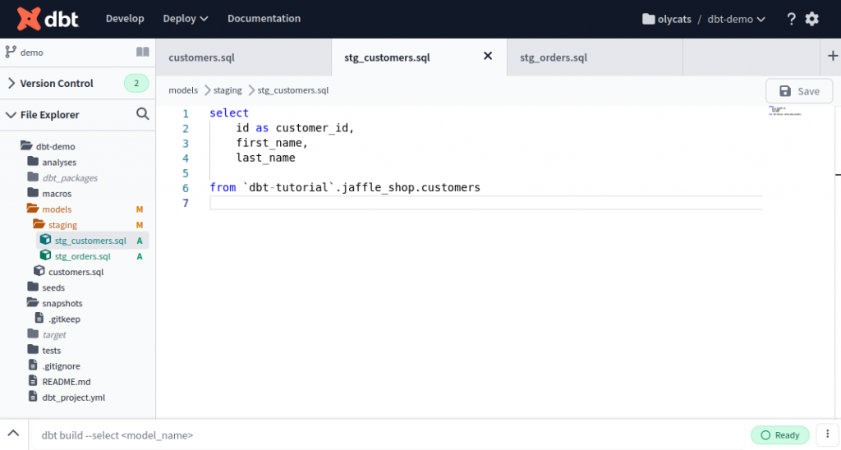The height and width of the screenshot is (450, 841).
Task: Open the git branch icon next to demo
Action: pyautogui.click(x=11, y=52)
